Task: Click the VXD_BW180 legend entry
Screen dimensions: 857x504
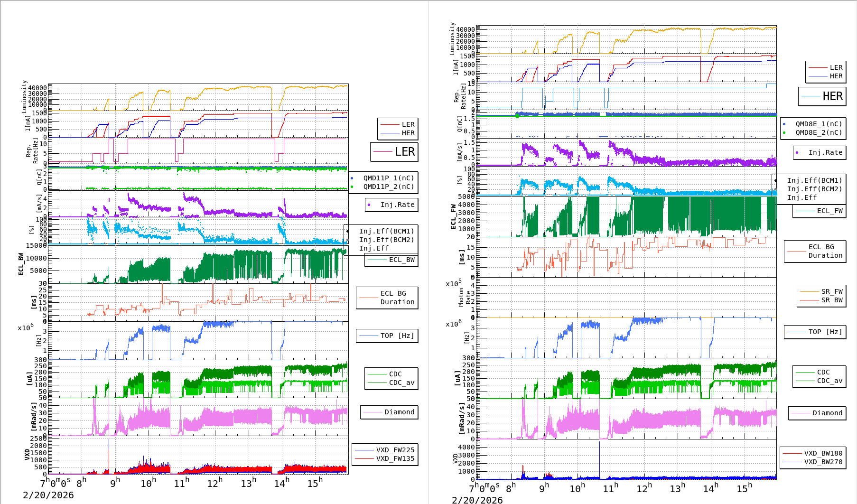Action: (813, 453)
